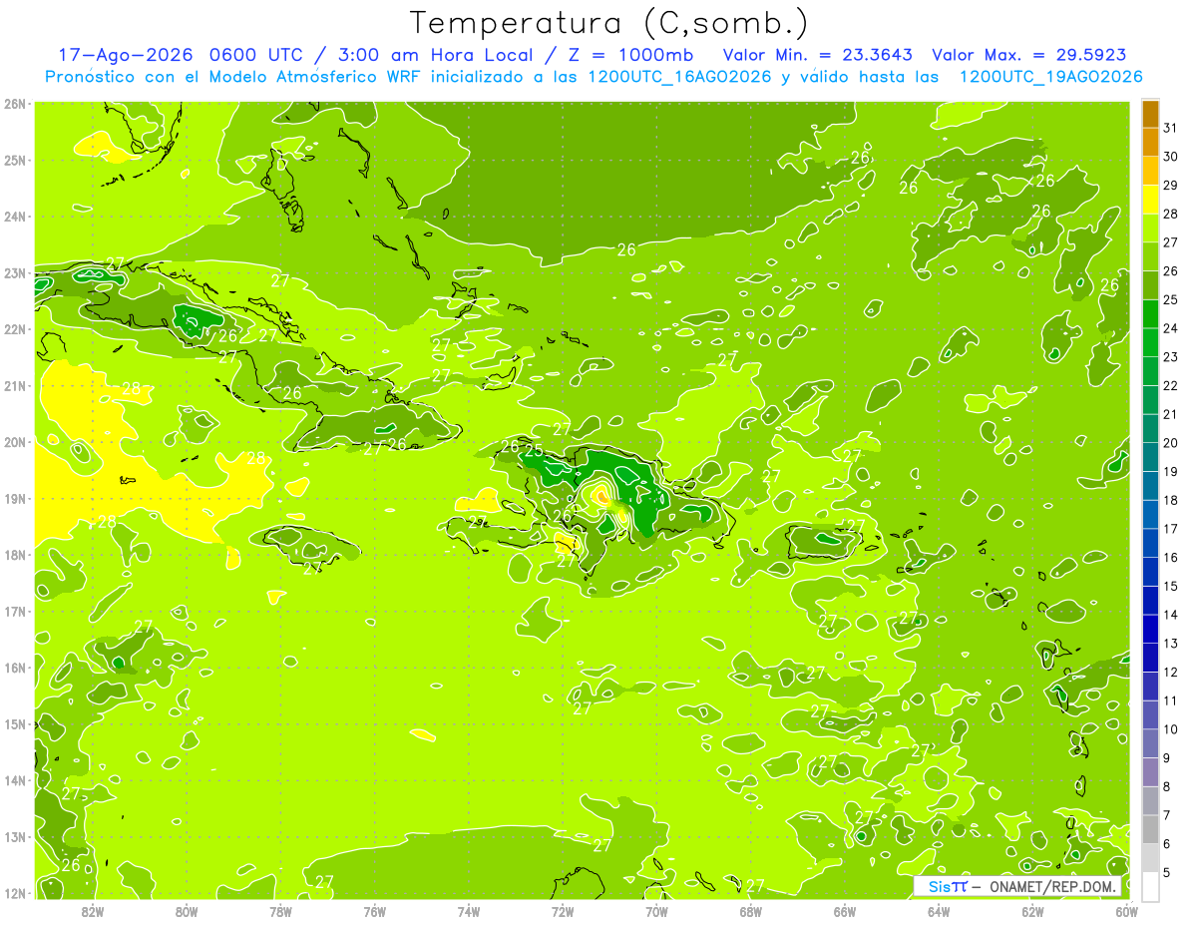Click the "13N" latitude axis label

tap(14, 836)
